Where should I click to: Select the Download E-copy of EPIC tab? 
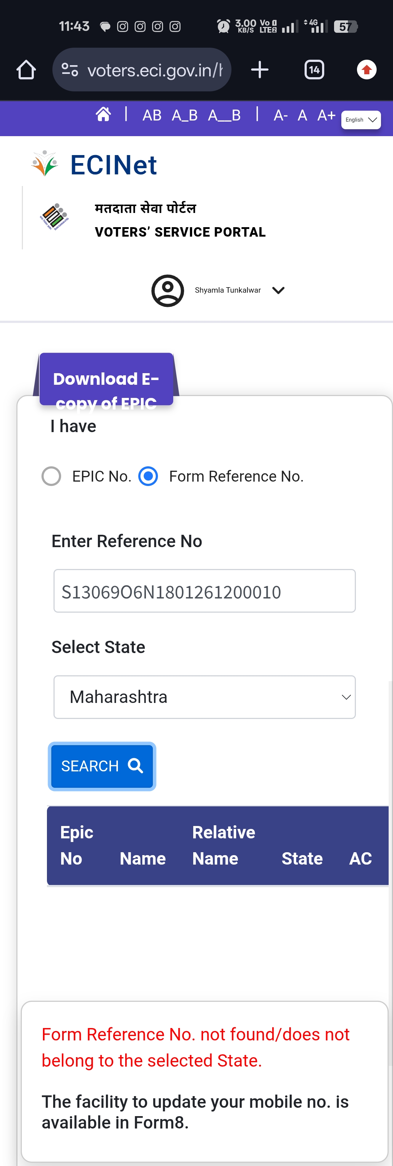(x=106, y=379)
